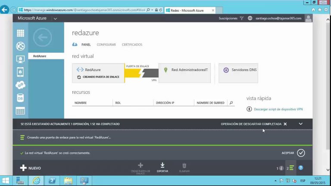Screen dimensions: 331x186
Task: Open the gateway creation operation details icon
Action: (x=22, y=137)
